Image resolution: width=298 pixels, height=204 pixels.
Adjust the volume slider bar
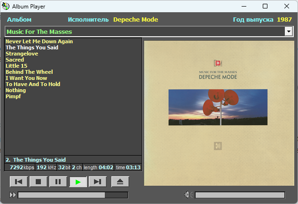point(240,195)
